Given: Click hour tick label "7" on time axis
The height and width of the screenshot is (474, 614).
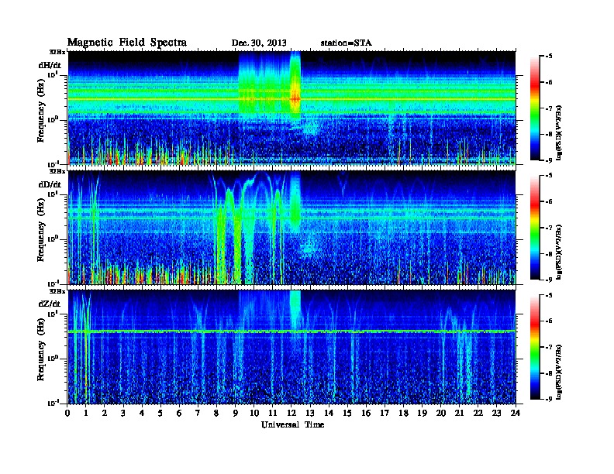Looking at the screenshot, I should tap(198, 413).
